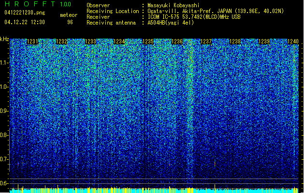Click the date text 04.12.22 12:30
Screen dimensions: 304x193
(x=25, y=22)
